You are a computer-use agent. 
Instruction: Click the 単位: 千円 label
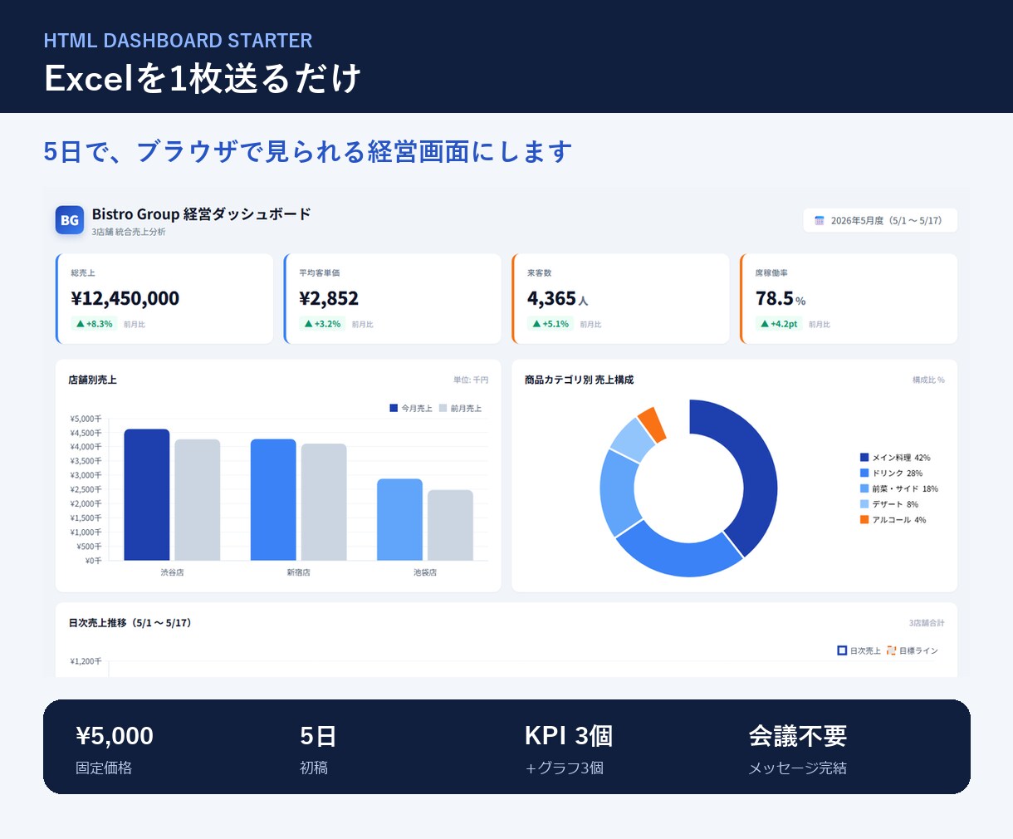[x=471, y=380]
